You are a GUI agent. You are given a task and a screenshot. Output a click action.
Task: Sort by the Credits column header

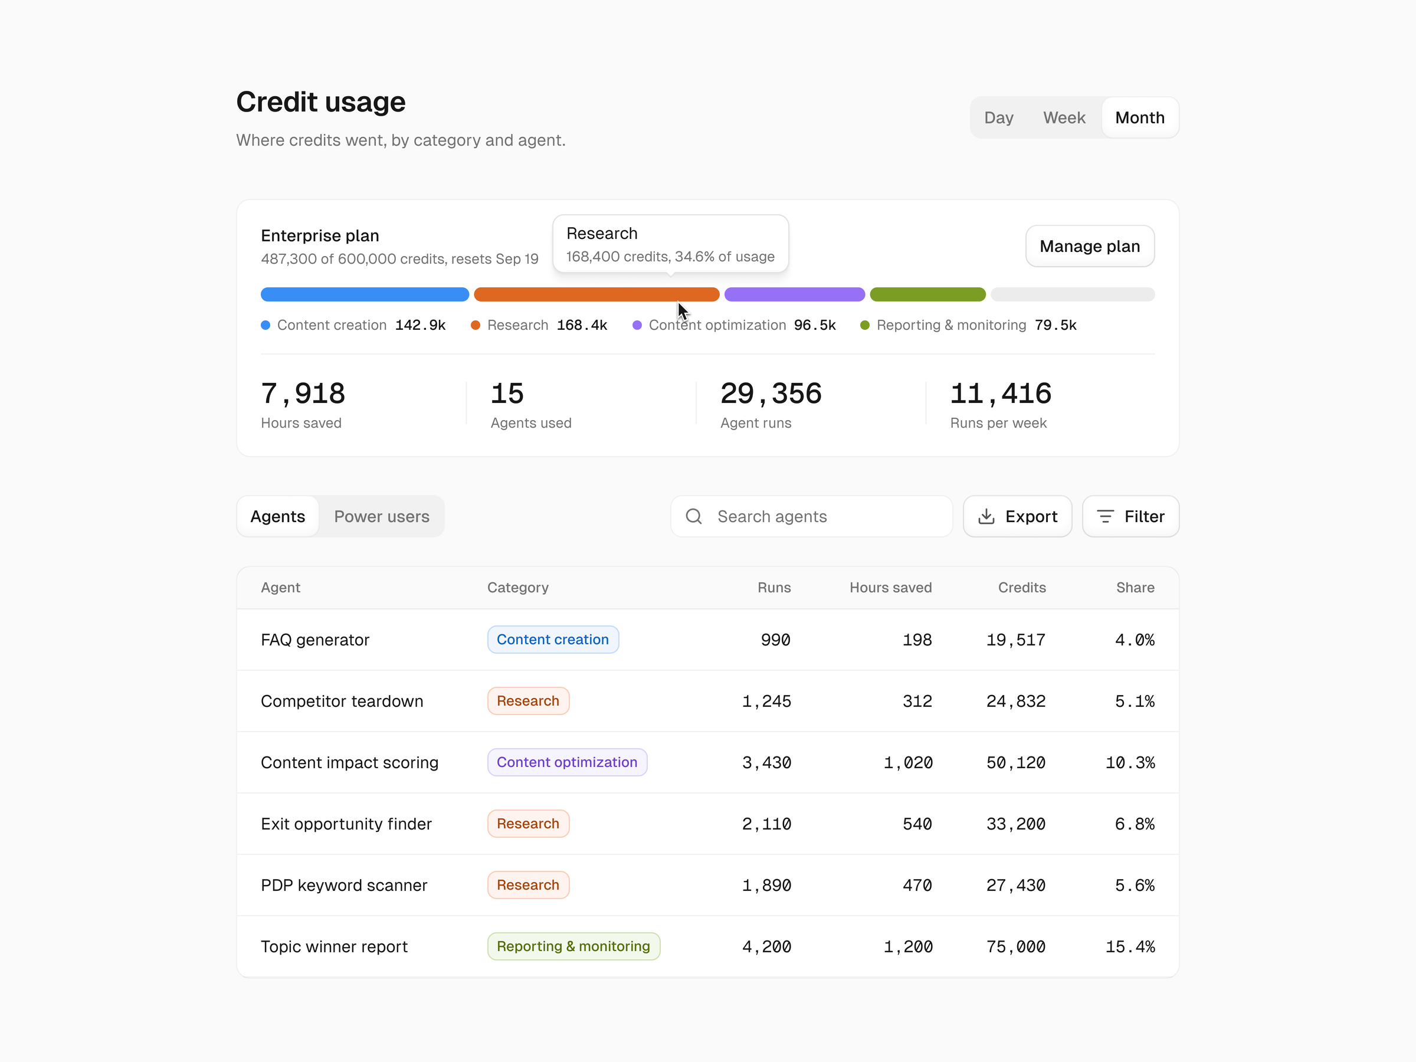coord(1022,587)
